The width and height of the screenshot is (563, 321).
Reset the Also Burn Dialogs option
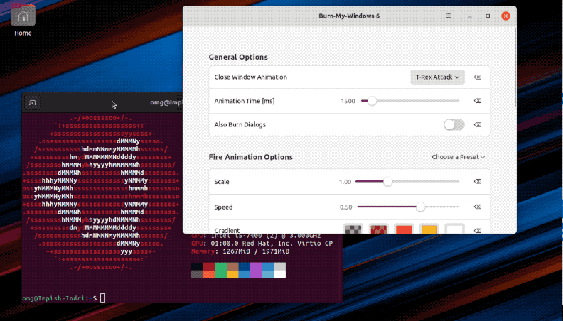[478, 125]
